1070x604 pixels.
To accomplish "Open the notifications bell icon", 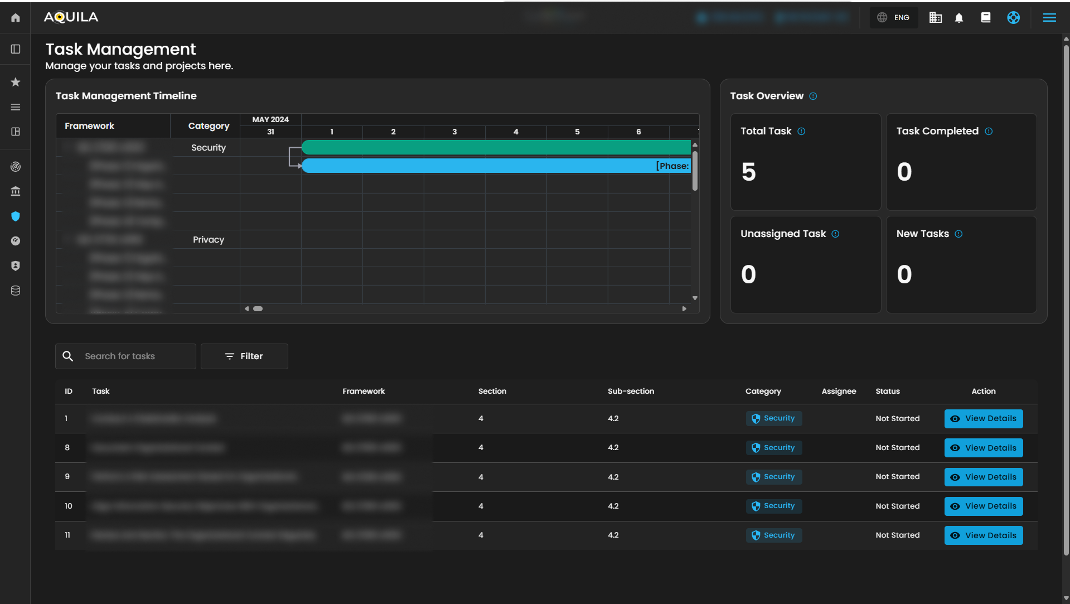I will pyautogui.click(x=959, y=18).
